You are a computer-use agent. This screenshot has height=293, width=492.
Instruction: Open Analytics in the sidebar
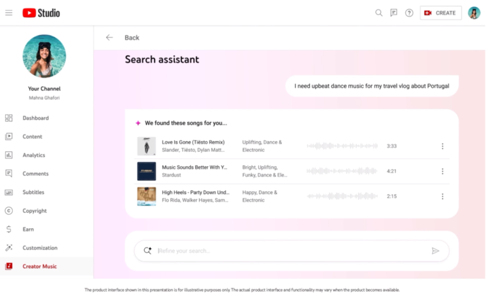click(33, 155)
